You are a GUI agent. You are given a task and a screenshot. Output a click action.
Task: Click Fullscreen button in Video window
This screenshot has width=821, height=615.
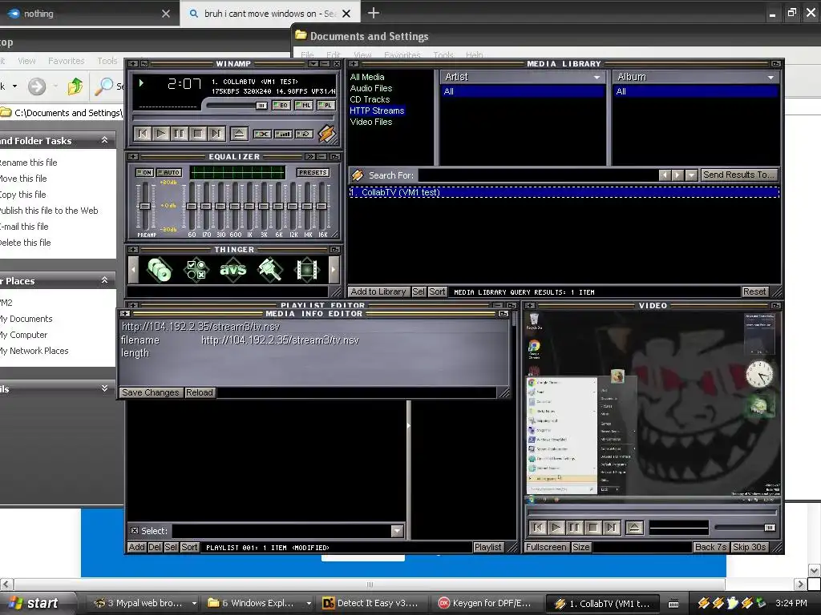pos(546,547)
